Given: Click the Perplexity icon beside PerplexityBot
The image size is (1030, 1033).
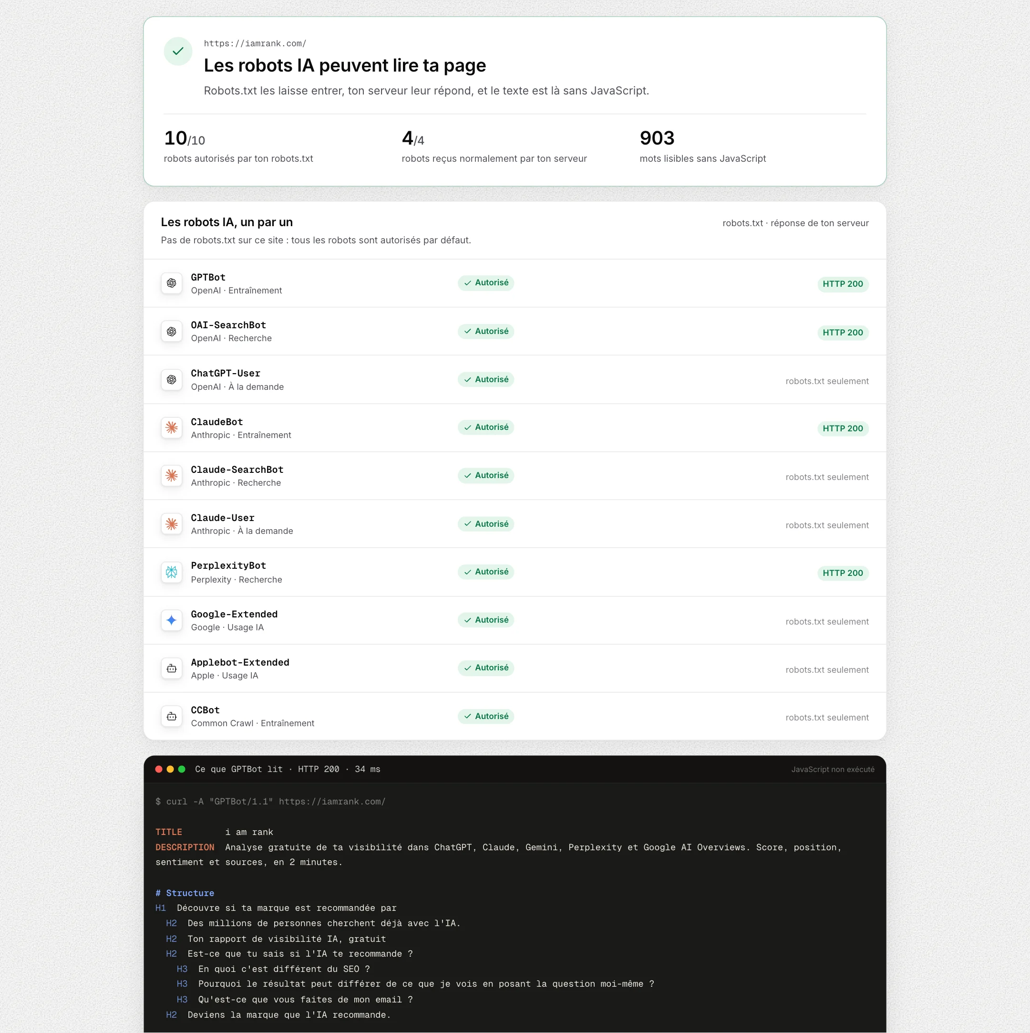Looking at the screenshot, I should click(172, 572).
